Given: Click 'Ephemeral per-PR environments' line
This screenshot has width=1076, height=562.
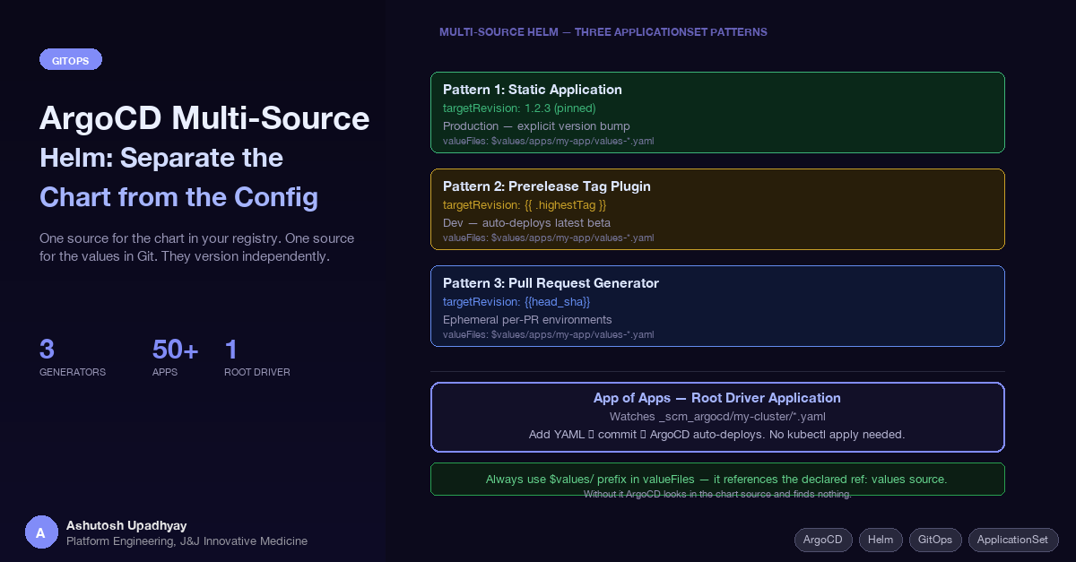Looking at the screenshot, I should tap(527, 319).
